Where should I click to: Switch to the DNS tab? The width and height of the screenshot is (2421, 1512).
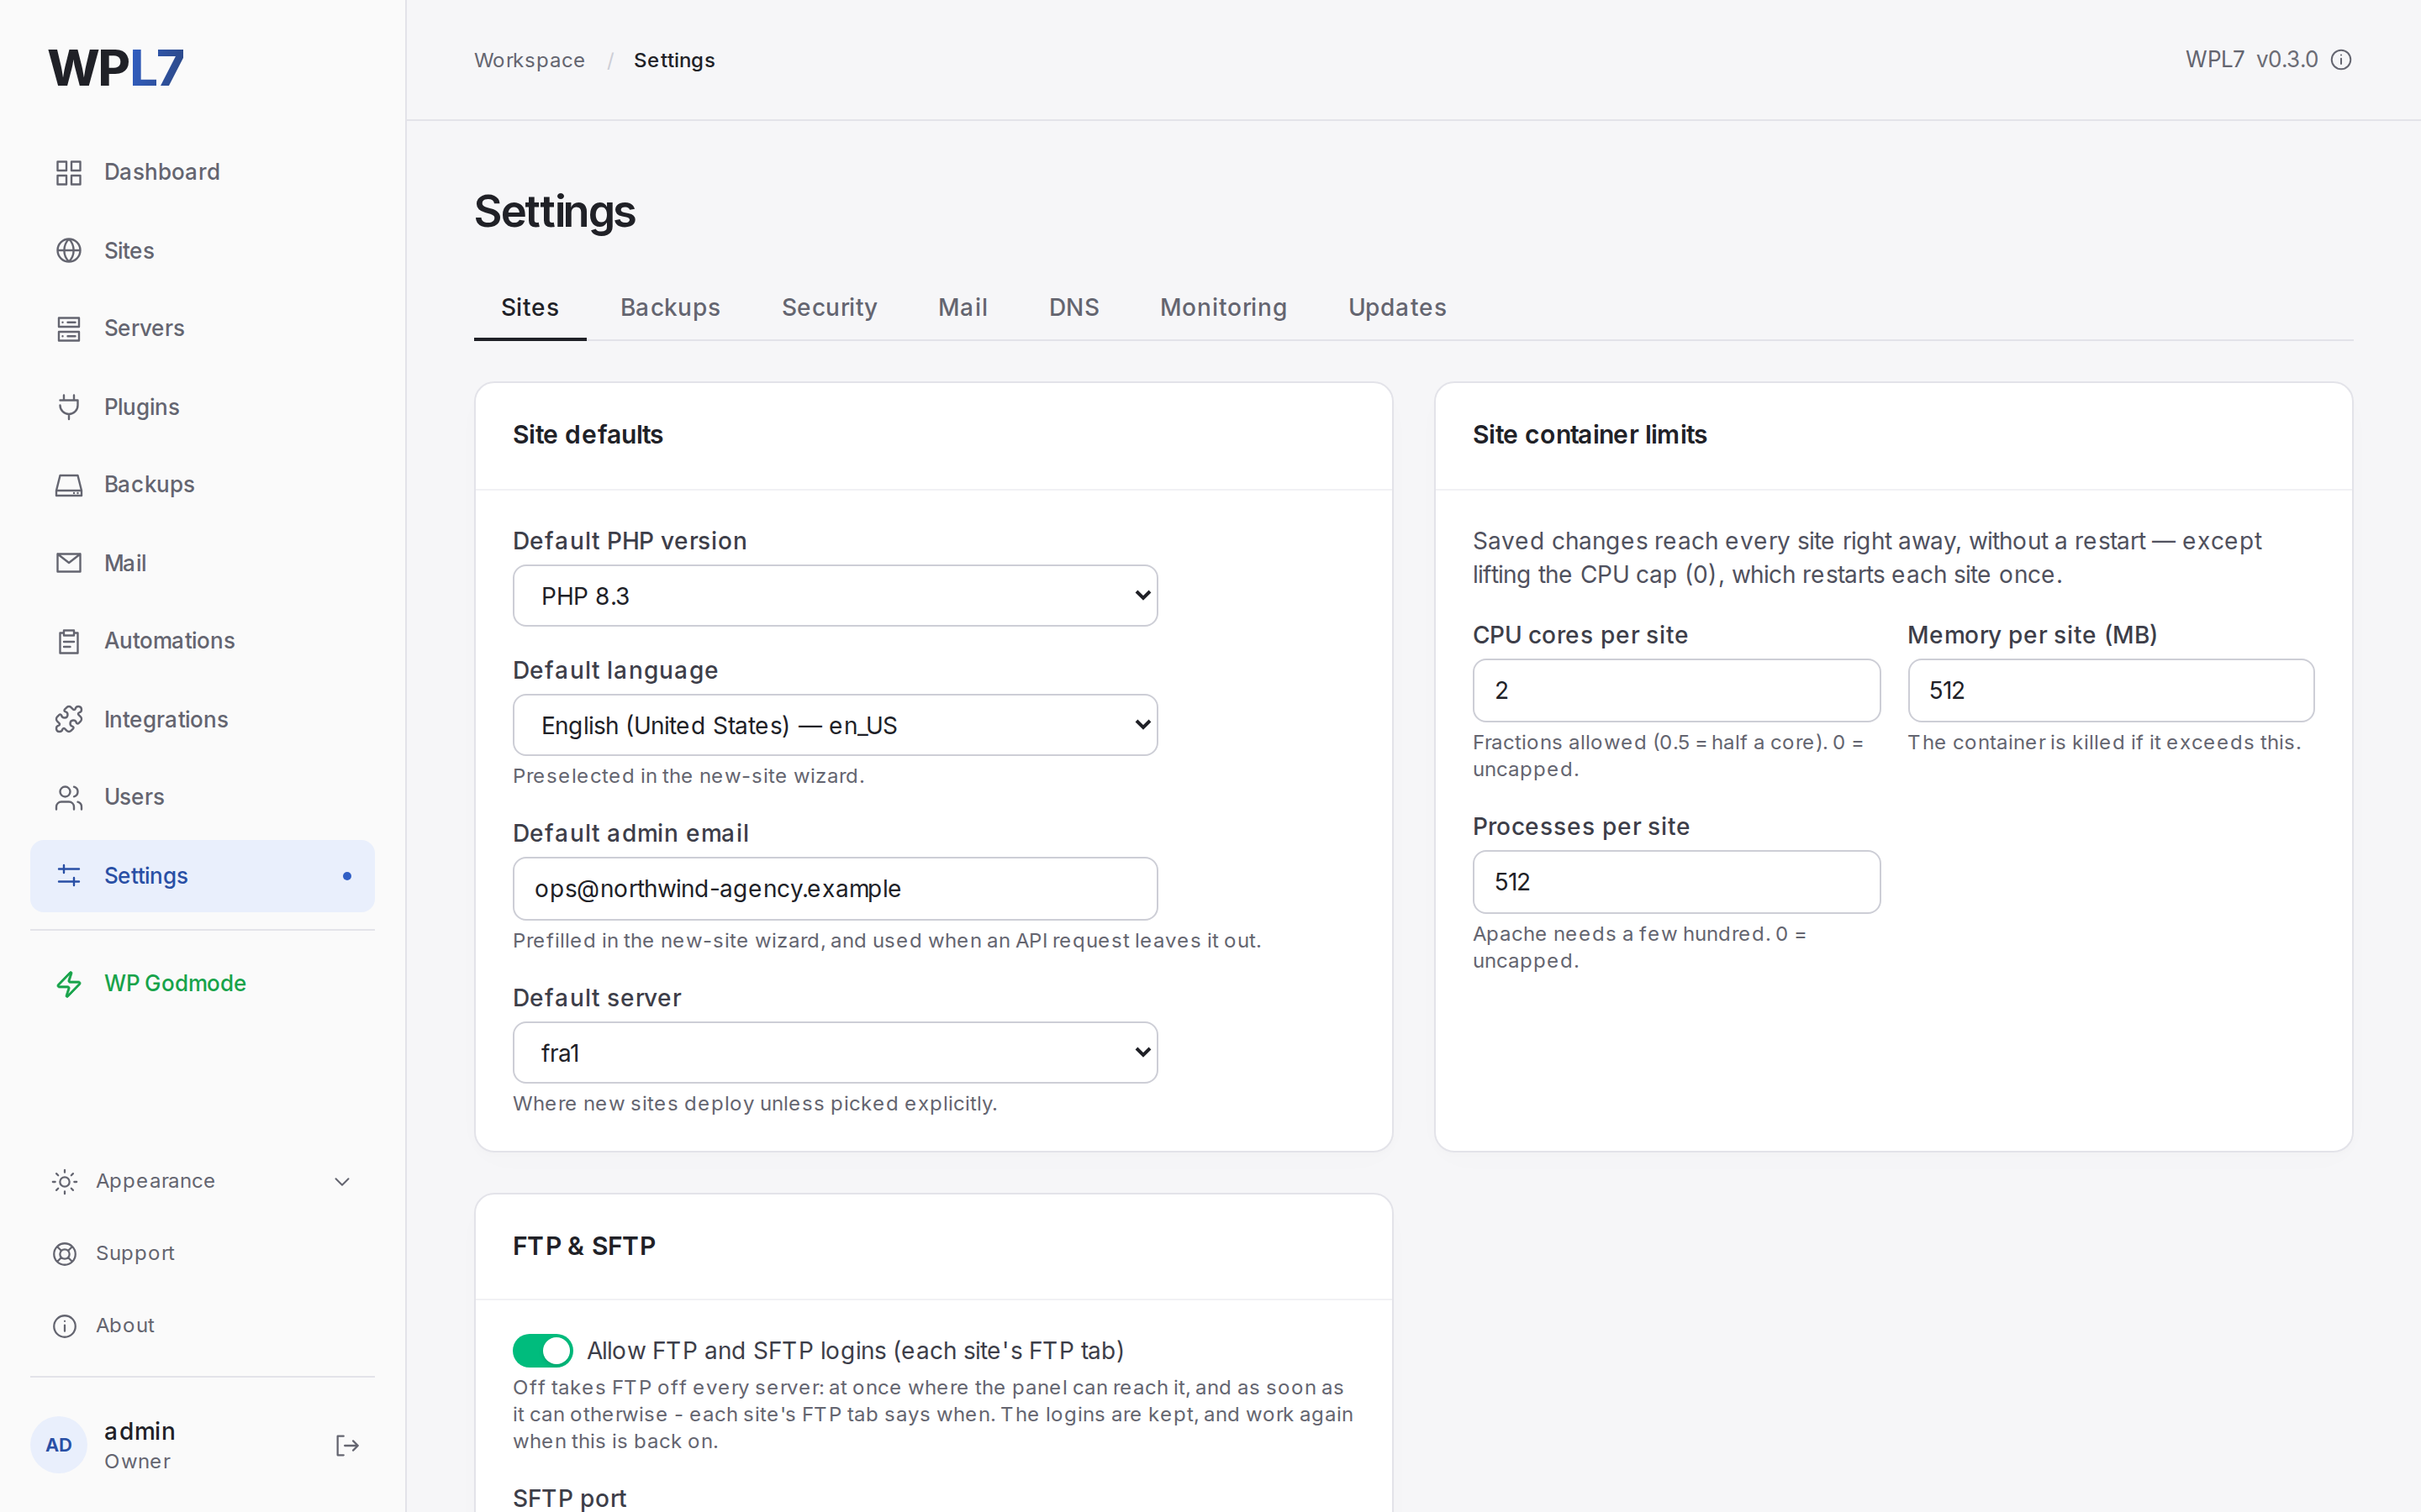point(1073,307)
